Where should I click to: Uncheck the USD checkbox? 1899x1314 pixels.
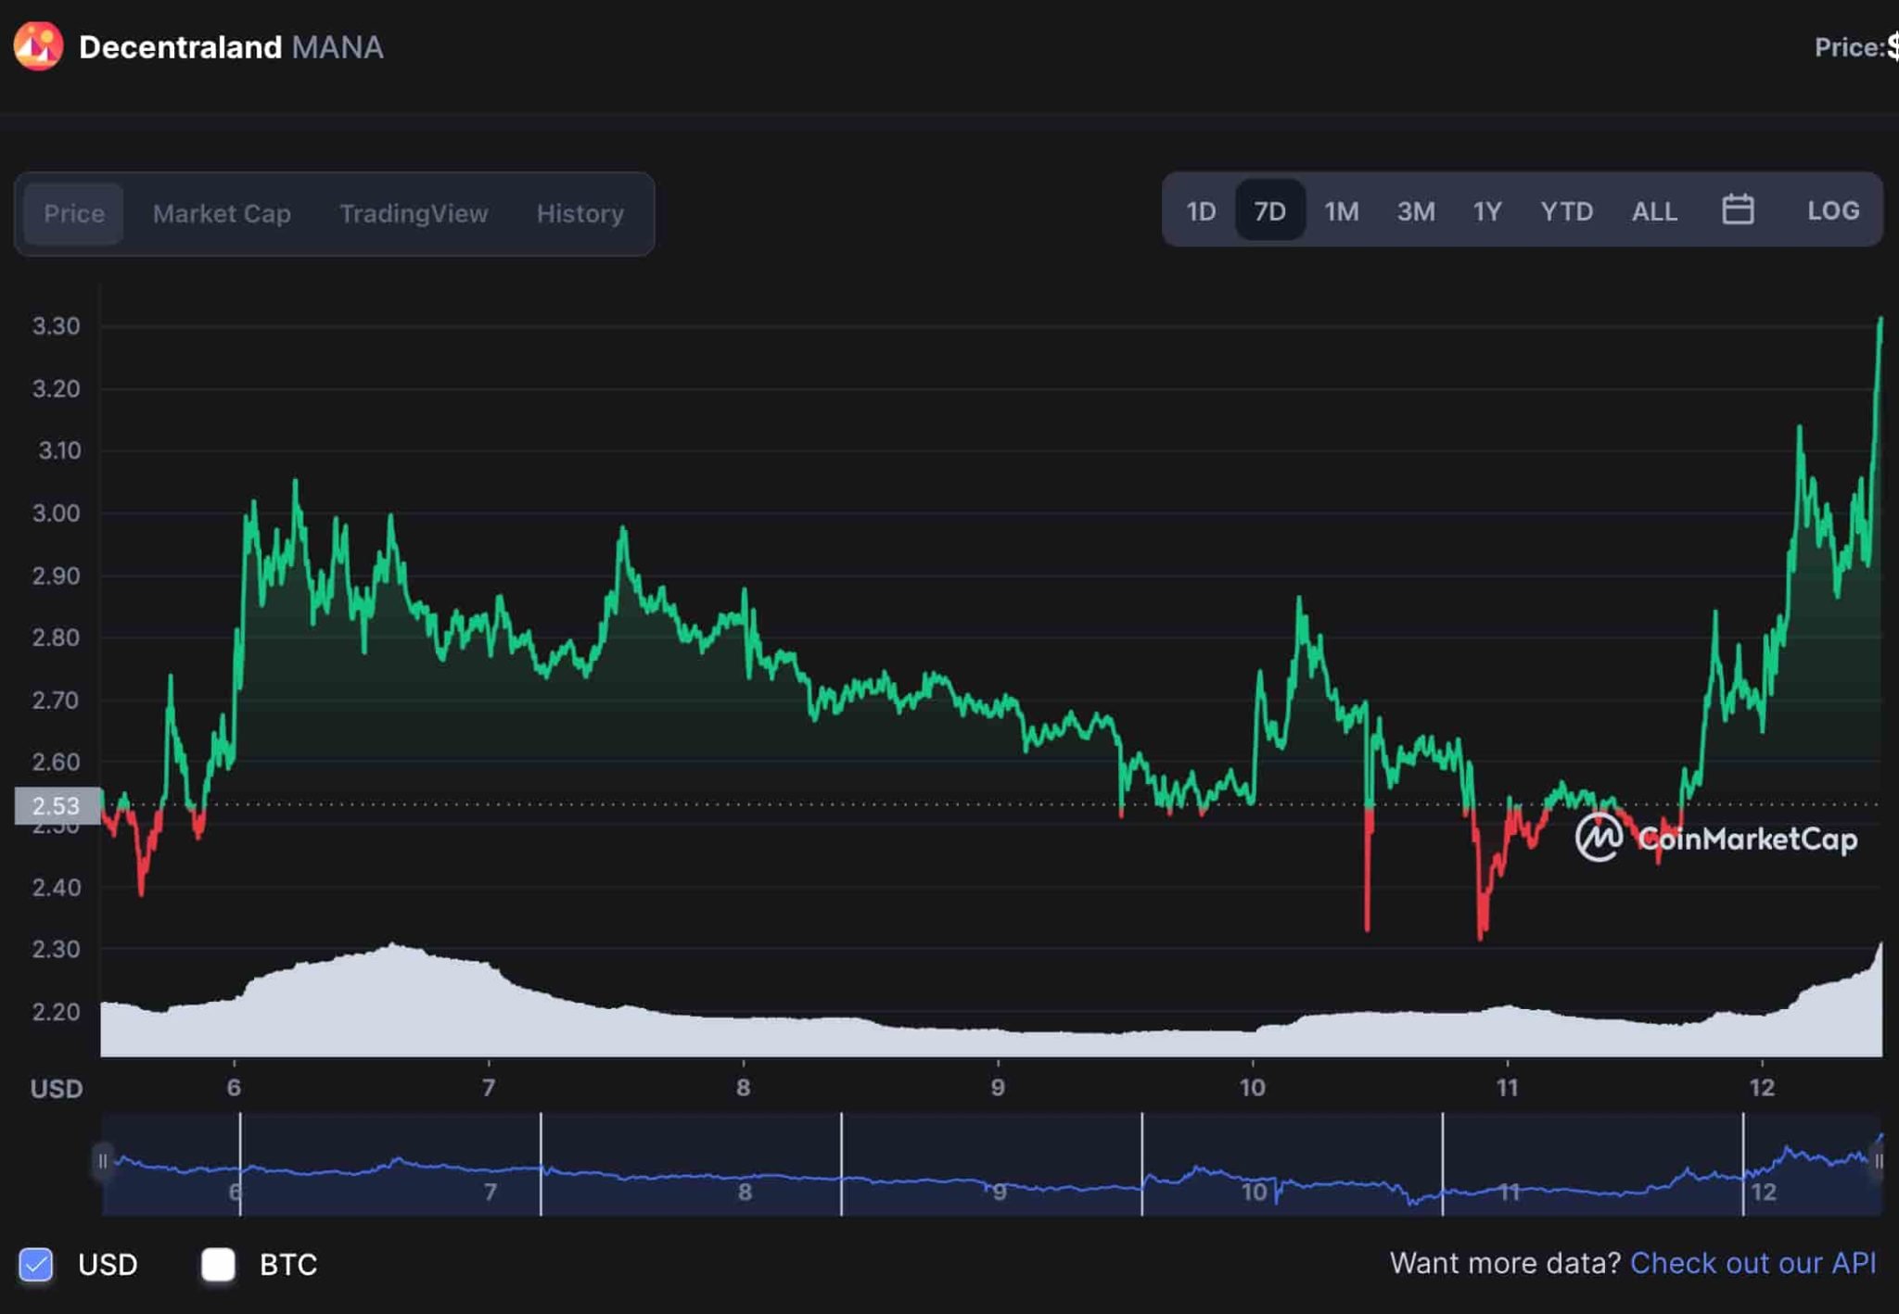point(36,1264)
